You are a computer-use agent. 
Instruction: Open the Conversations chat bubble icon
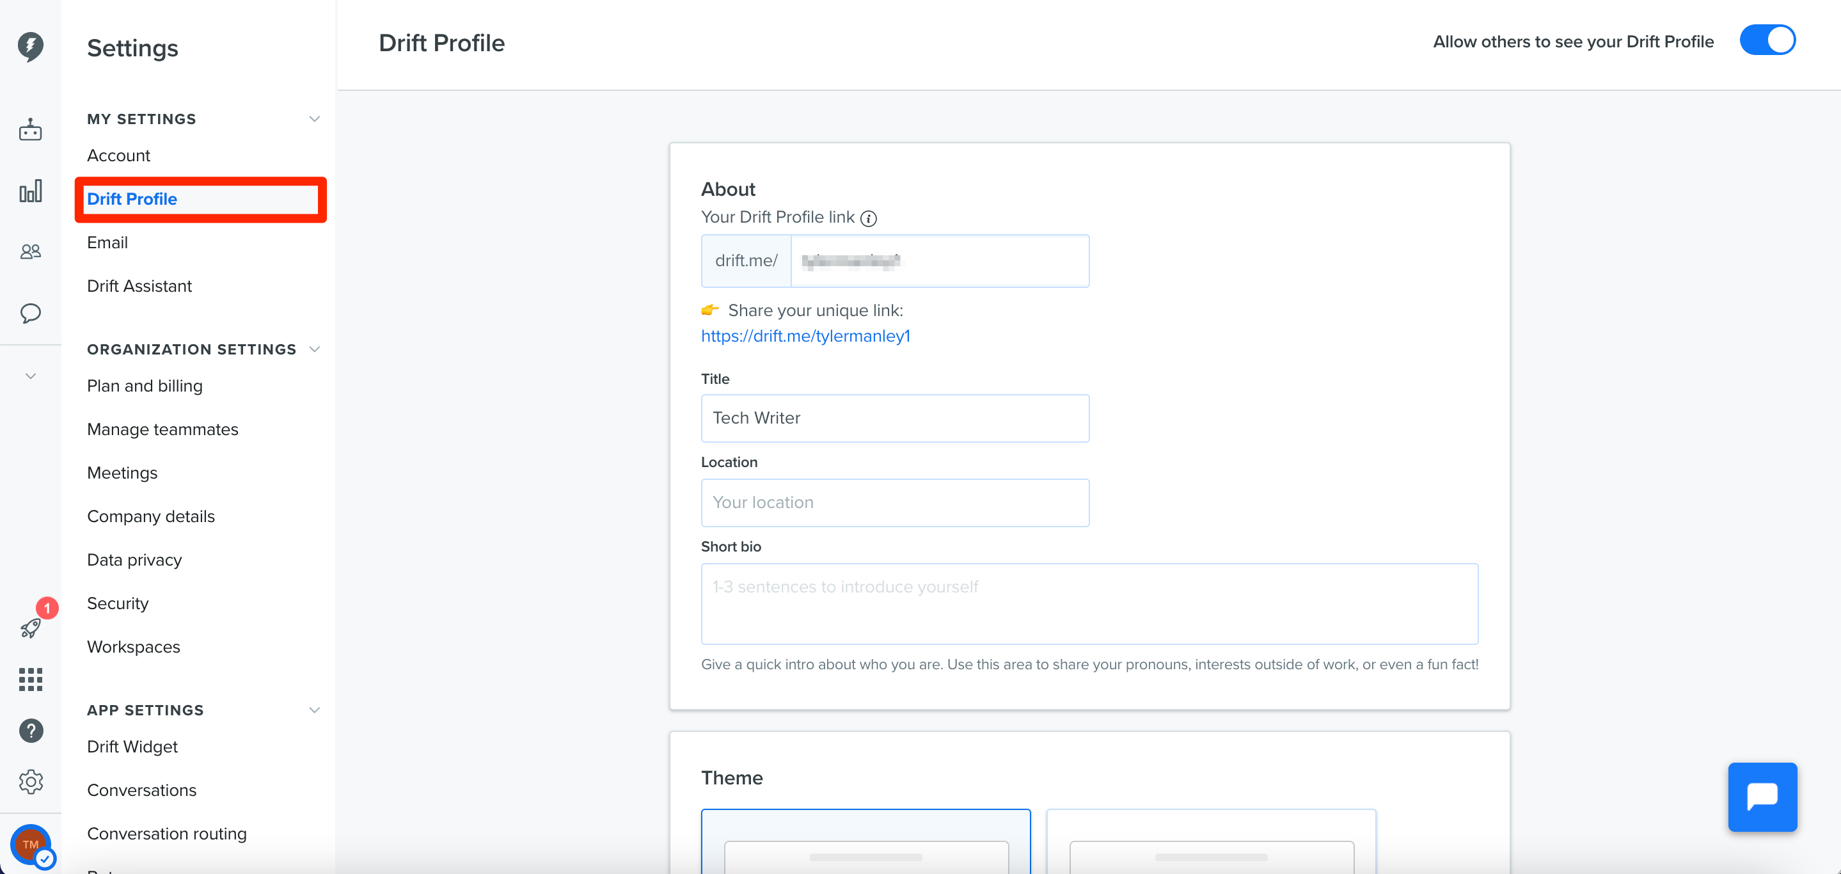30,313
